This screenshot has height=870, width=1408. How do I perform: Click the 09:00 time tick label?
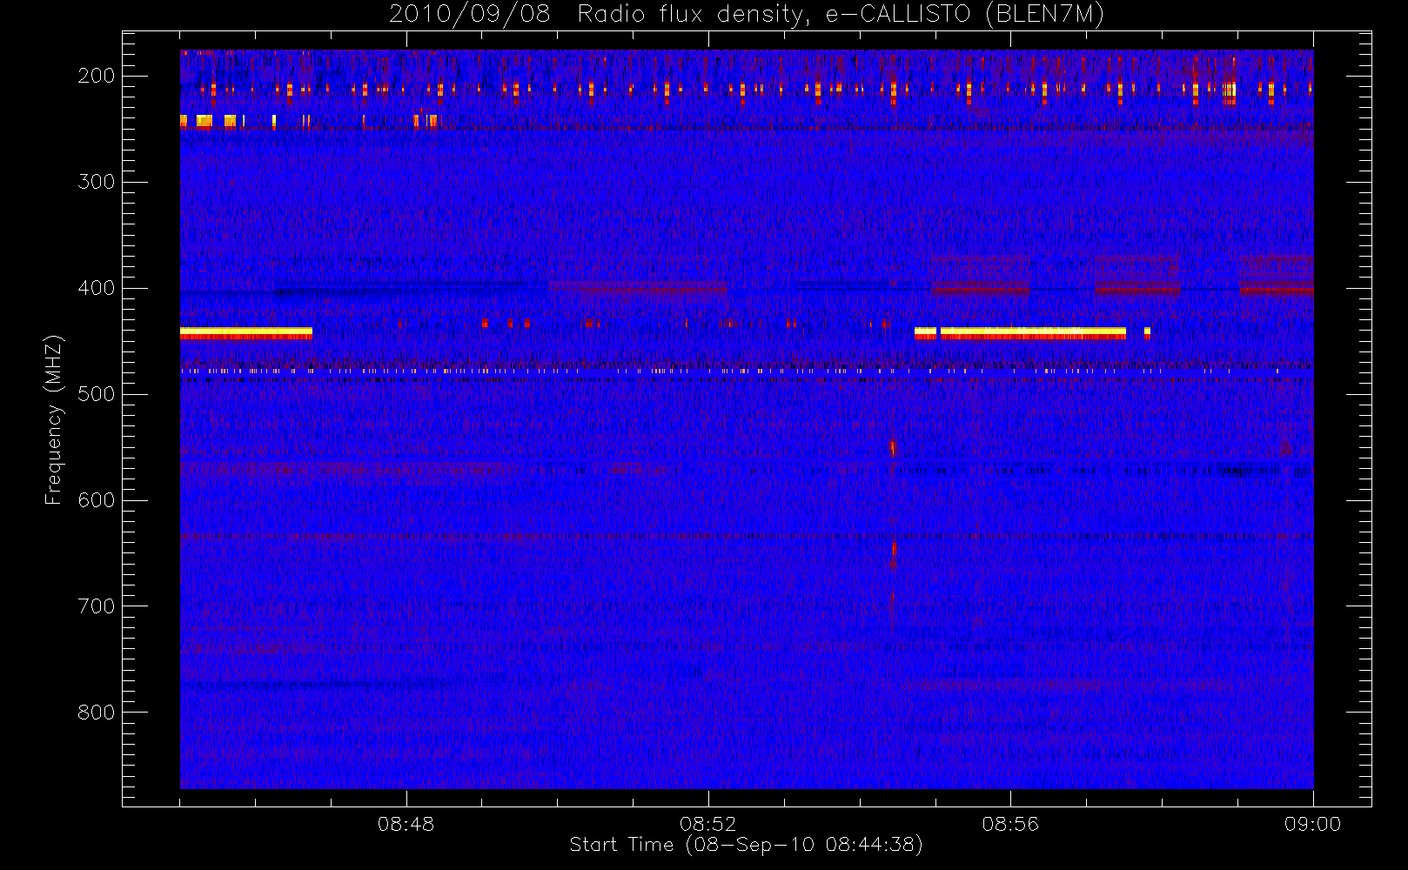[1312, 823]
